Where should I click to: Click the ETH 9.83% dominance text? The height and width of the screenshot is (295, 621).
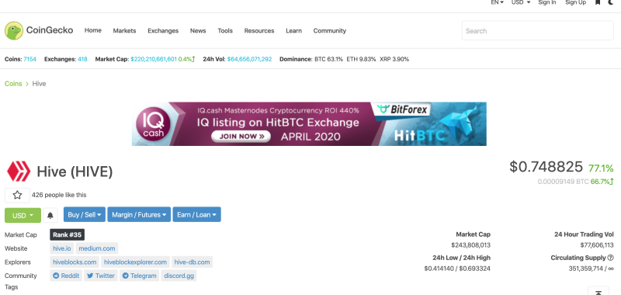(361, 59)
